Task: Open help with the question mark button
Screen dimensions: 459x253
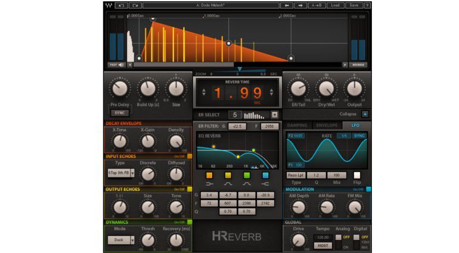Action: tap(367, 5)
